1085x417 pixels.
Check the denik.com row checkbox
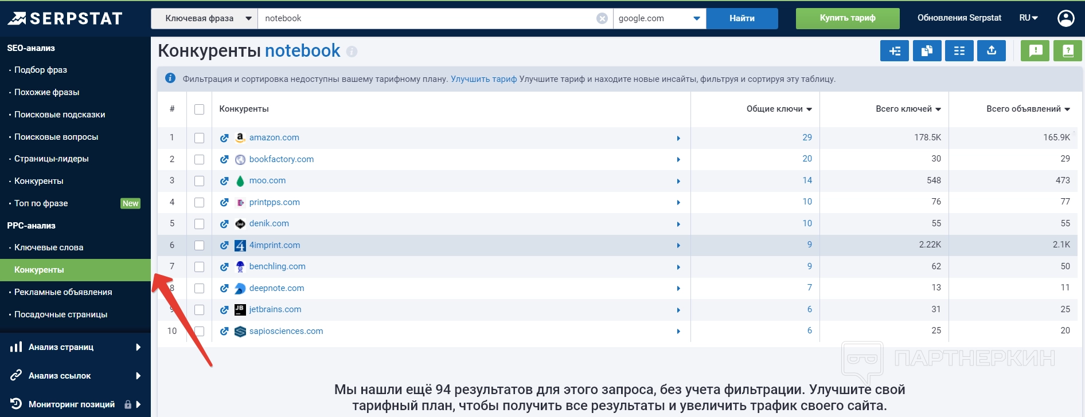tap(199, 224)
